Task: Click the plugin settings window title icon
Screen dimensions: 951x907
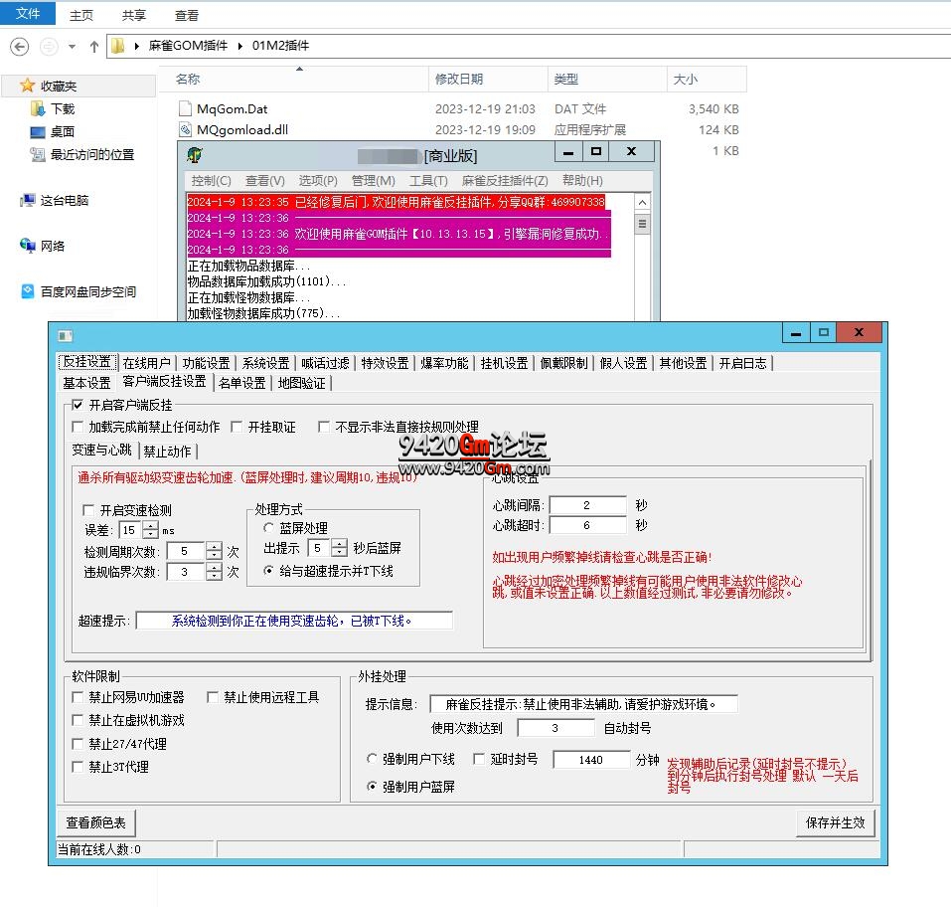Action: pyautogui.click(x=66, y=336)
